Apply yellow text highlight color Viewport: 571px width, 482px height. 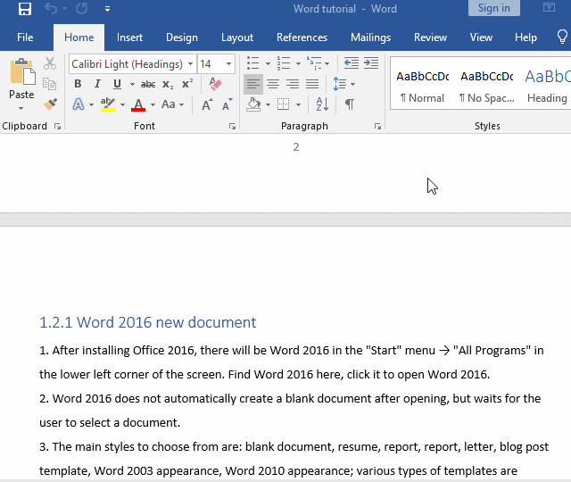(x=108, y=104)
